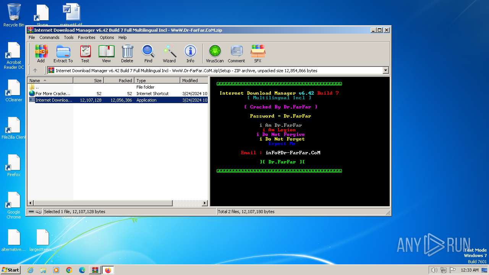Open the FileZilla Client desktop shortcut
Viewport: 489px width, 275px height.
[14, 128]
